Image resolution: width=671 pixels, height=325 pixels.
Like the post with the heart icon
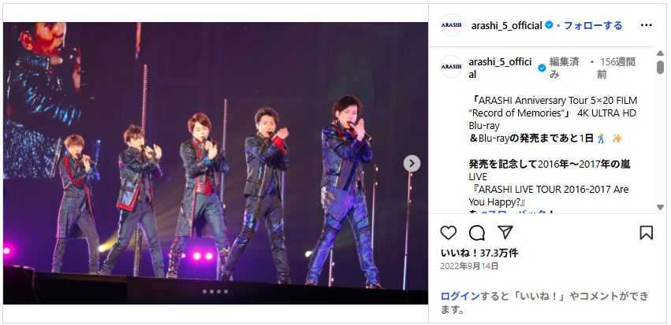pos(448,233)
